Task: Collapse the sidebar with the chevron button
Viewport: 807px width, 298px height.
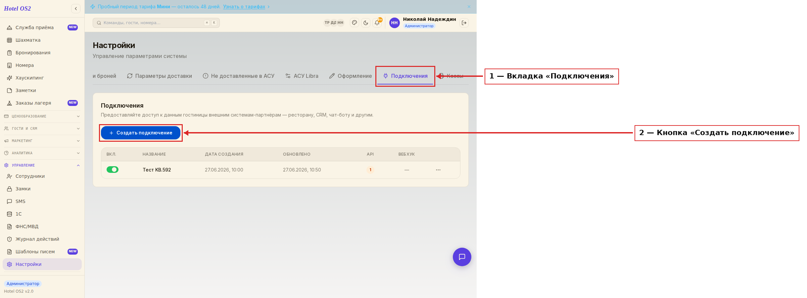Action: tap(76, 9)
